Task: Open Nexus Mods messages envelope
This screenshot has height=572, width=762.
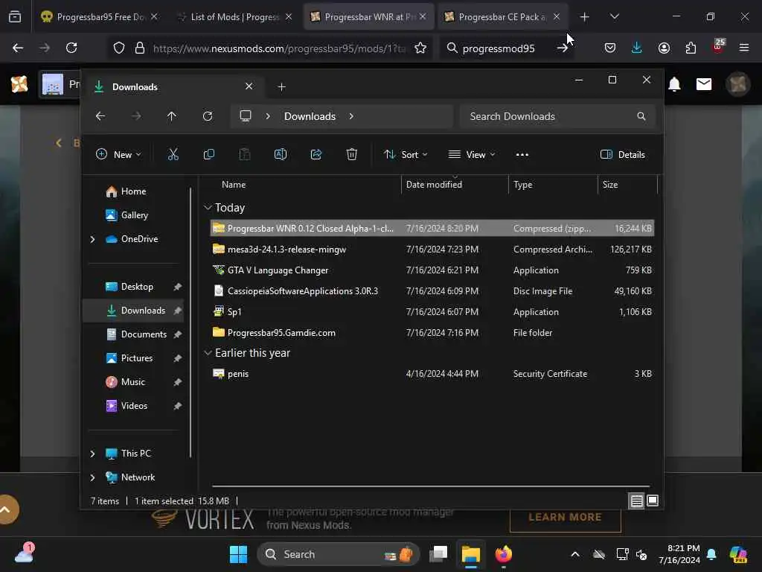Action: click(x=704, y=84)
